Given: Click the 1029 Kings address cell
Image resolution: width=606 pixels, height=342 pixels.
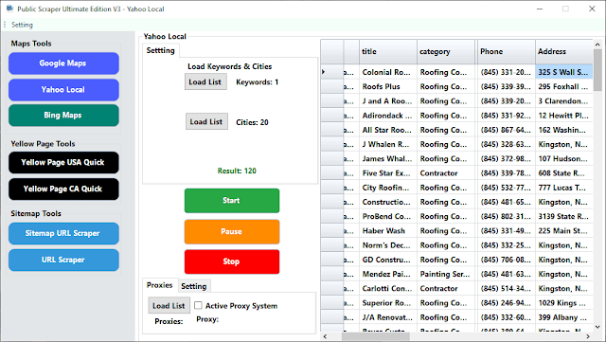Looking at the screenshot, I should pyautogui.click(x=564, y=303).
